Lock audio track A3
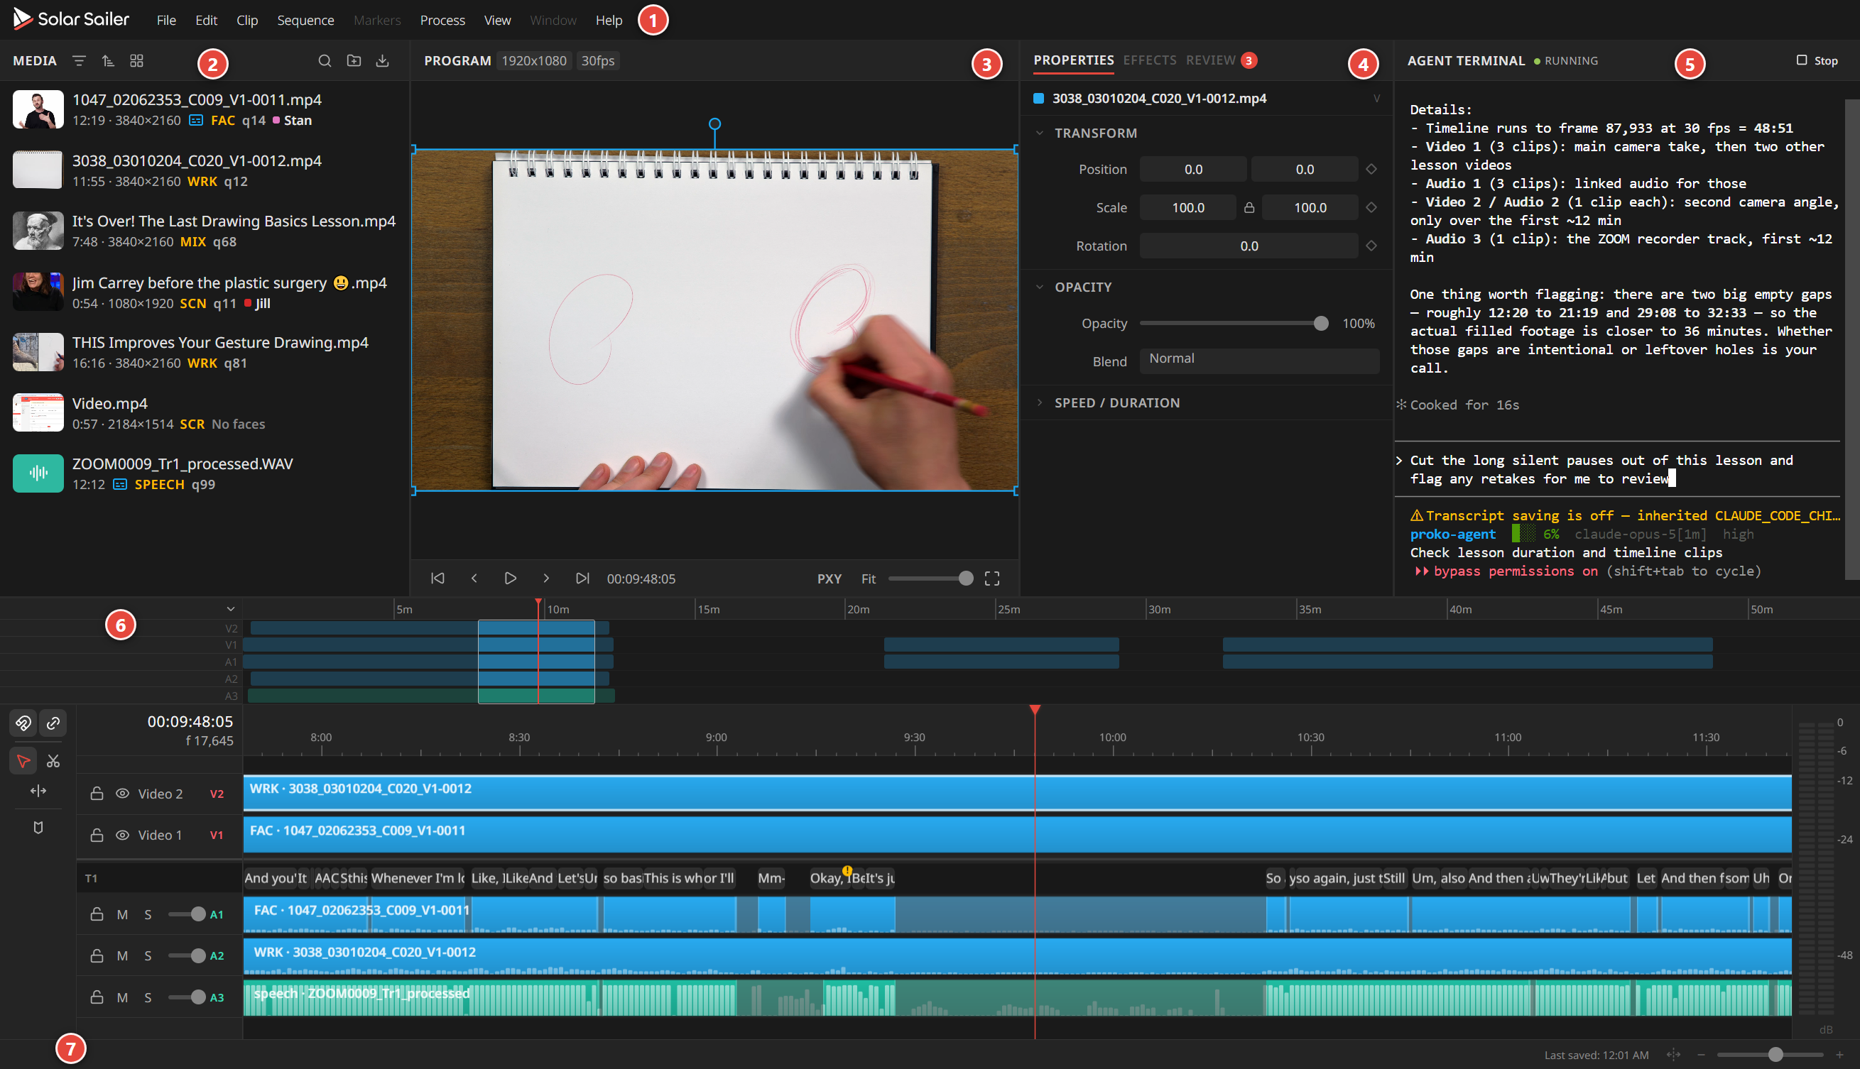The height and width of the screenshot is (1069, 1860). [97, 998]
